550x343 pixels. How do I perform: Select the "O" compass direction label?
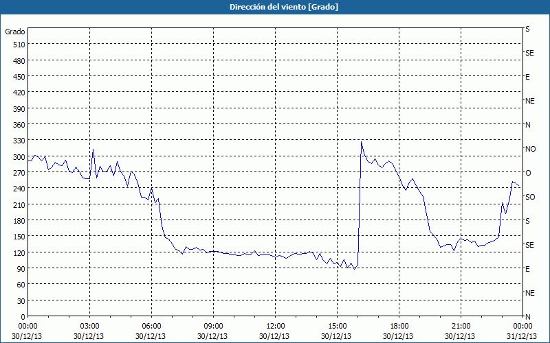[527, 174]
